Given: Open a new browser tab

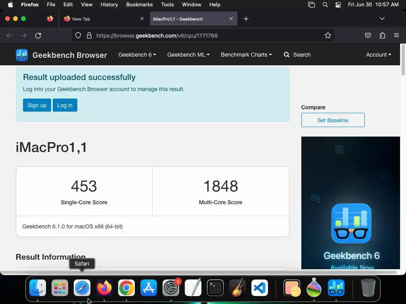Looking at the screenshot, I should (246, 19).
